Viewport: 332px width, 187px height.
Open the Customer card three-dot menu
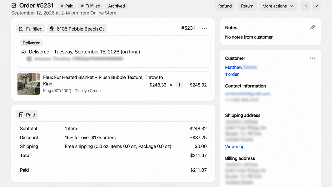point(313,58)
